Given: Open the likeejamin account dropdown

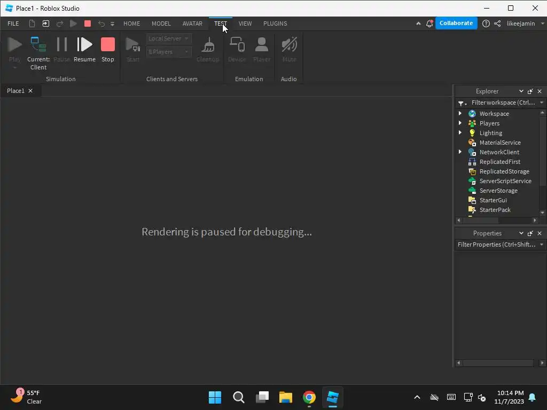Looking at the screenshot, I should tap(526, 23).
